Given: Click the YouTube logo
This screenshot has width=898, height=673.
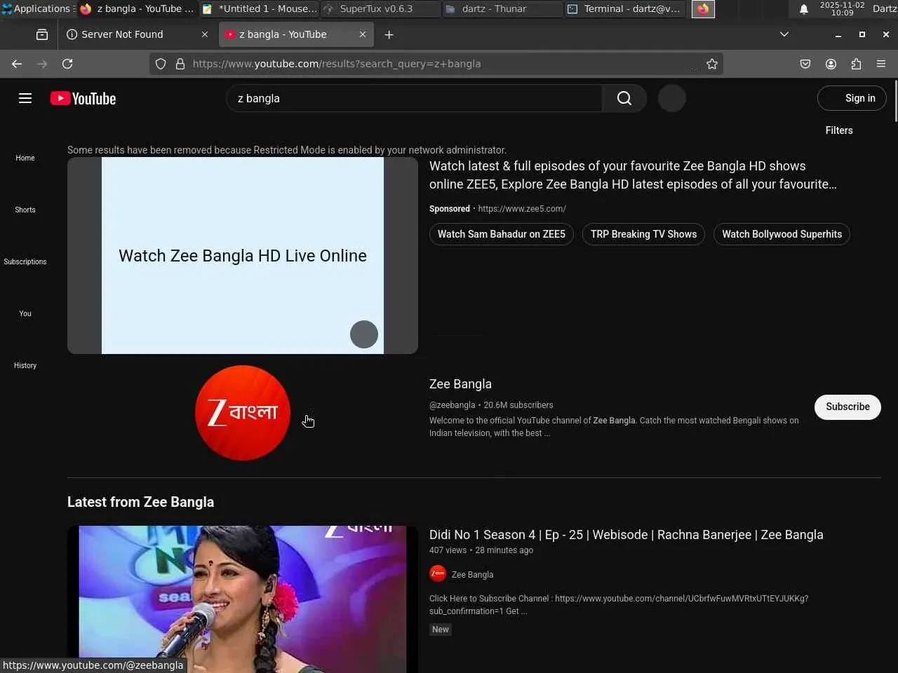Looking at the screenshot, I should (83, 98).
